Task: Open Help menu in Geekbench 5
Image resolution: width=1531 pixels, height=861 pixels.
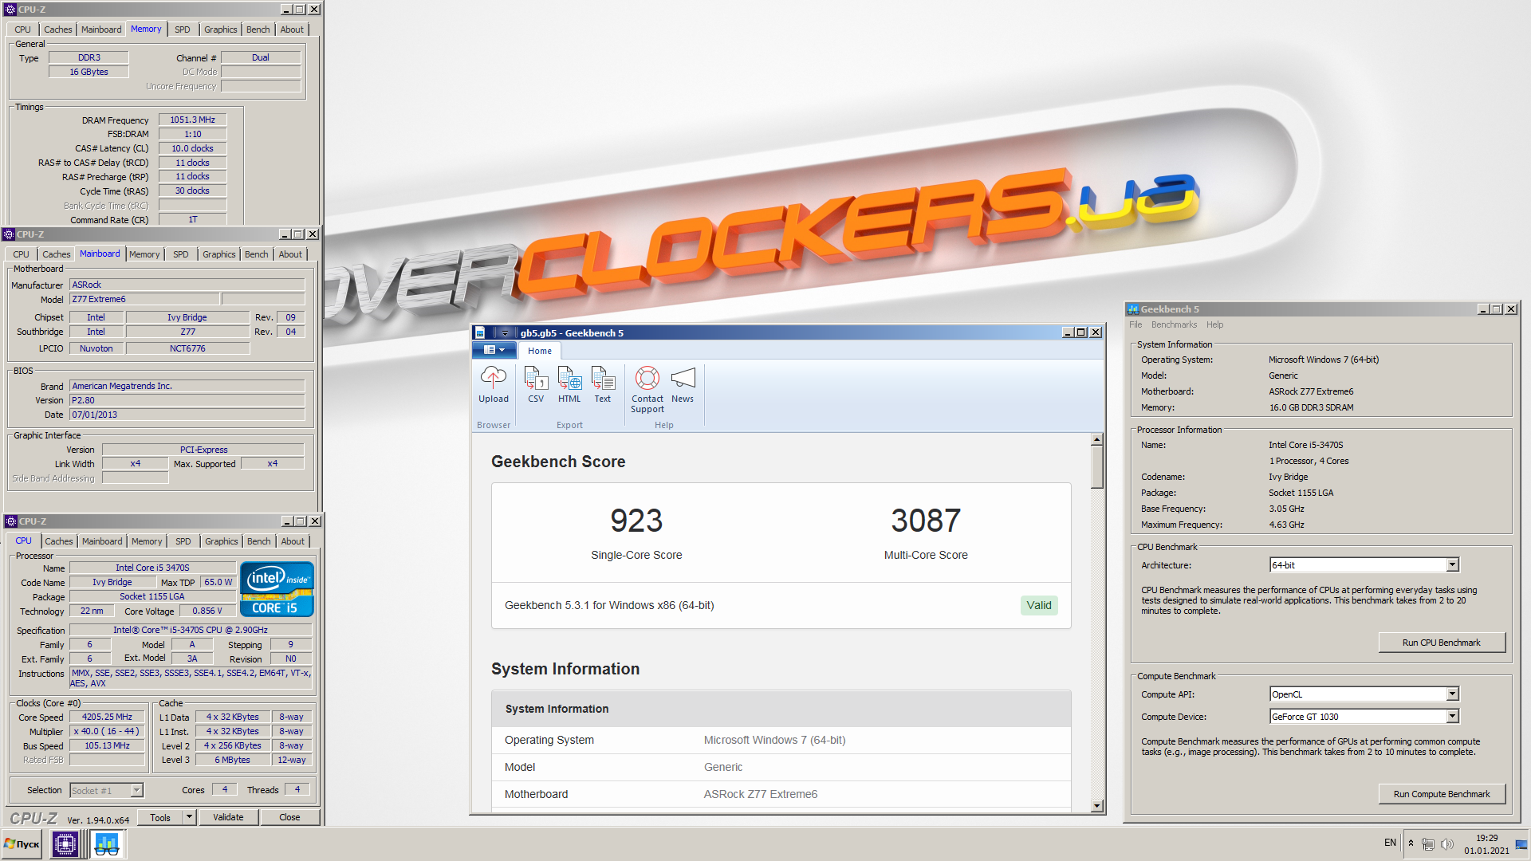Action: point(1214,324)
